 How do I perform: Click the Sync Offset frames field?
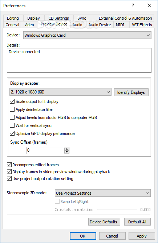[x=45, y=151]
